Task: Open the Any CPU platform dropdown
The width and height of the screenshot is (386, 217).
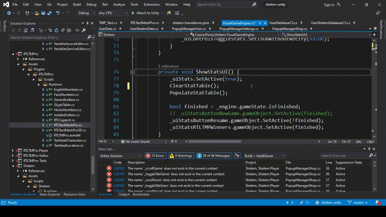Action: coord(113,13)
